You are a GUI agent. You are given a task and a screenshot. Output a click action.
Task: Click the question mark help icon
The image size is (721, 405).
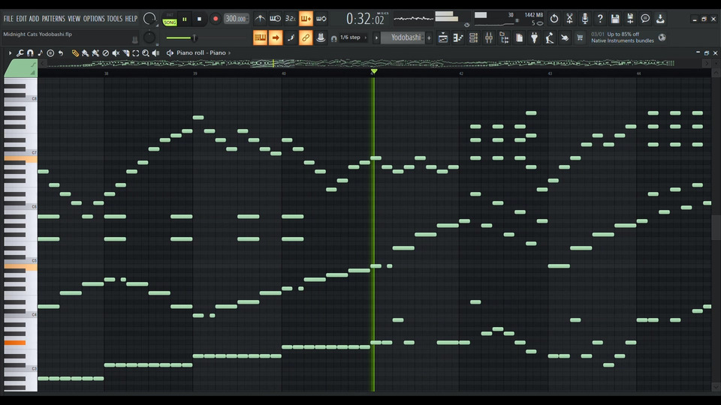(x=599, y=19)
